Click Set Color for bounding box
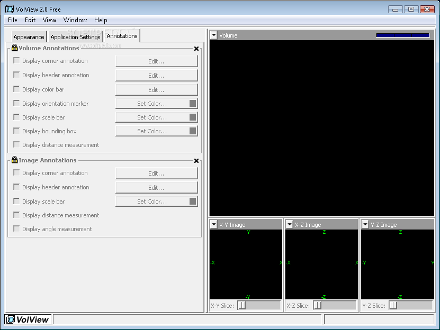The image size is (440, 330). coord(157,131)
